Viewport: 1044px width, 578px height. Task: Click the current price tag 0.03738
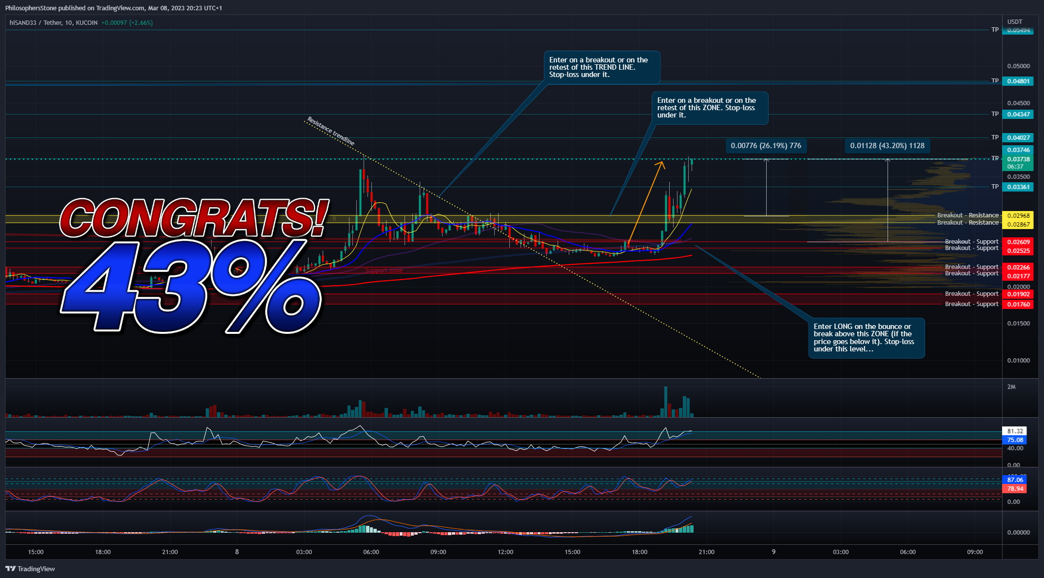tap(1018, 159)
